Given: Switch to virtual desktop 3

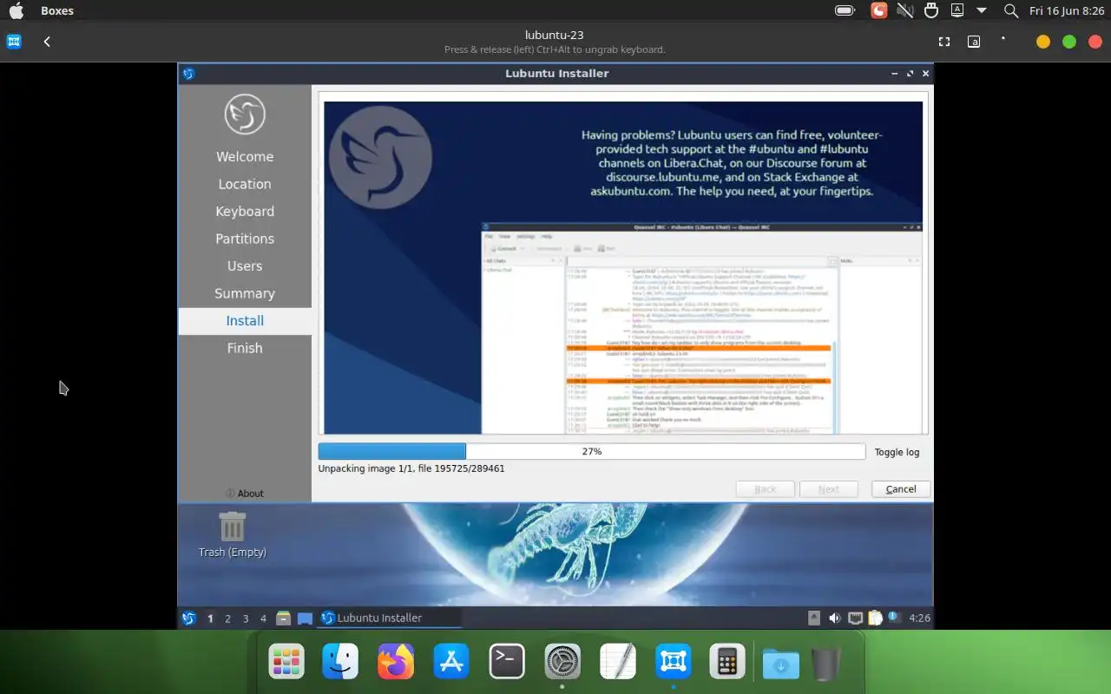Looking at the screenshot, I should pos(246,619).
